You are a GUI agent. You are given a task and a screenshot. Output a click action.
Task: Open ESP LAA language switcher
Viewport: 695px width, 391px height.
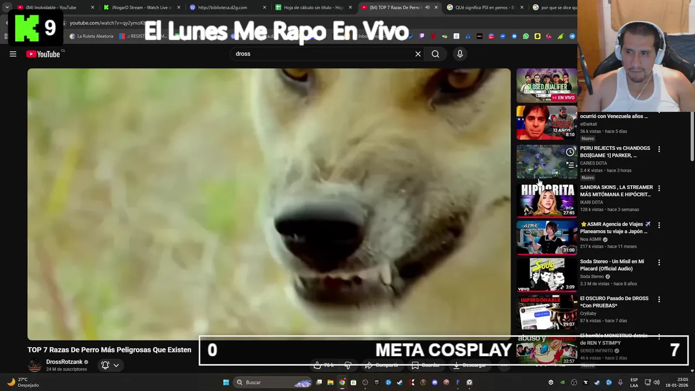tap(634, 382)
